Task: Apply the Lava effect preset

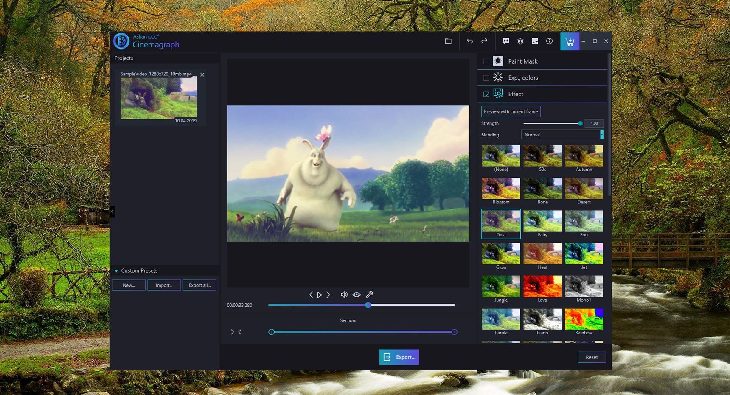Action: click(x=542, y=289)
